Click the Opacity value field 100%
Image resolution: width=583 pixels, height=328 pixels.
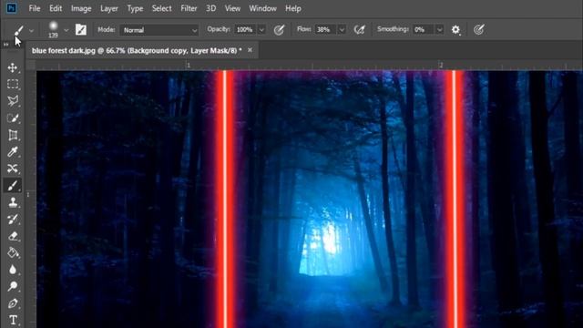(245, 30)
